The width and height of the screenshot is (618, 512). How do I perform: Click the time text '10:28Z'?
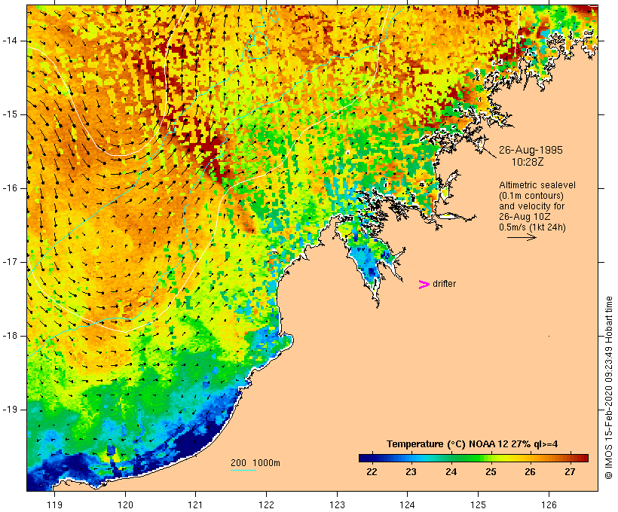(528, 162)
